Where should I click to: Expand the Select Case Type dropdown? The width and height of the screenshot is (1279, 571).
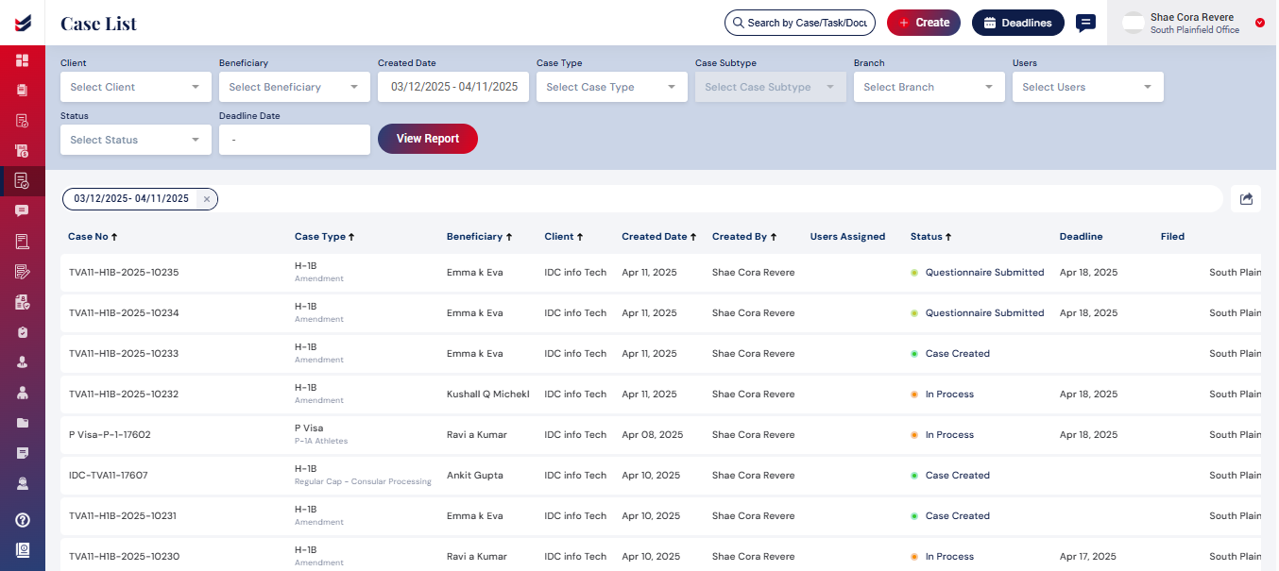pos(611,87)
